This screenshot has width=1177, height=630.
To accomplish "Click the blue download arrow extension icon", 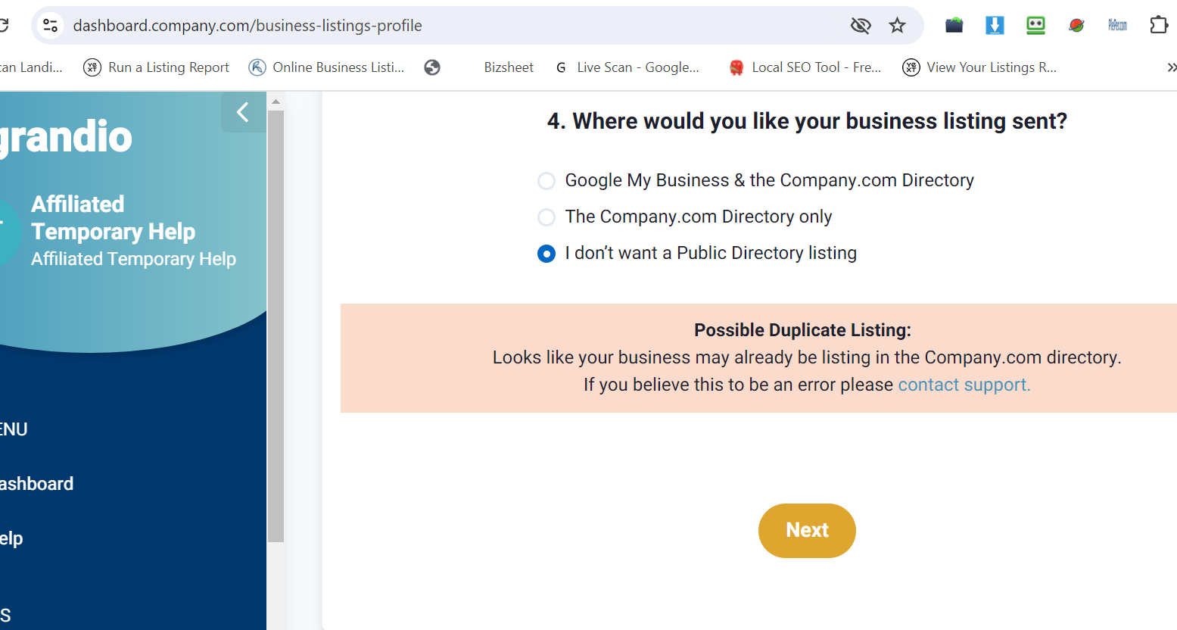I will pos(995,26).
